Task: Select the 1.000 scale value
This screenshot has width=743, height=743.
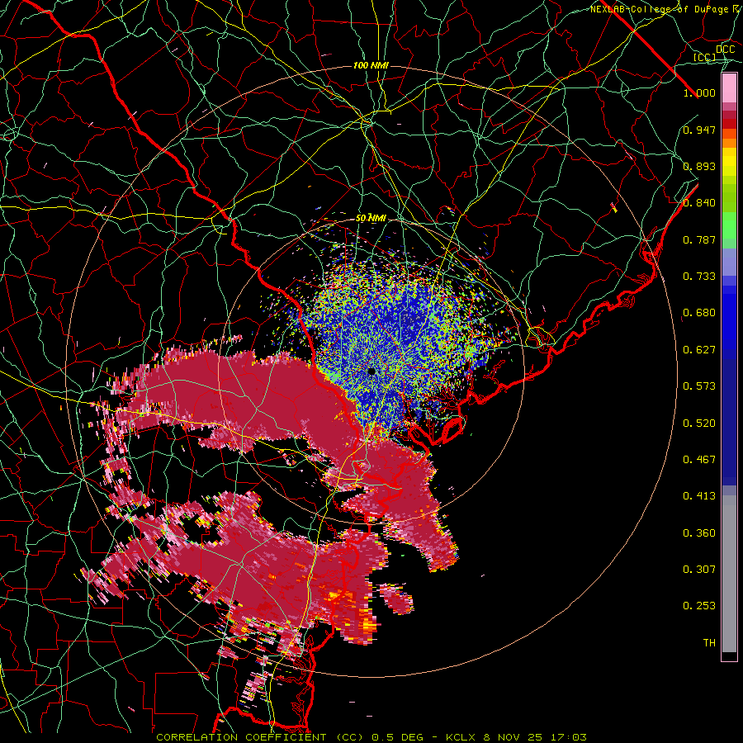Action: click(x=699, y=92)
